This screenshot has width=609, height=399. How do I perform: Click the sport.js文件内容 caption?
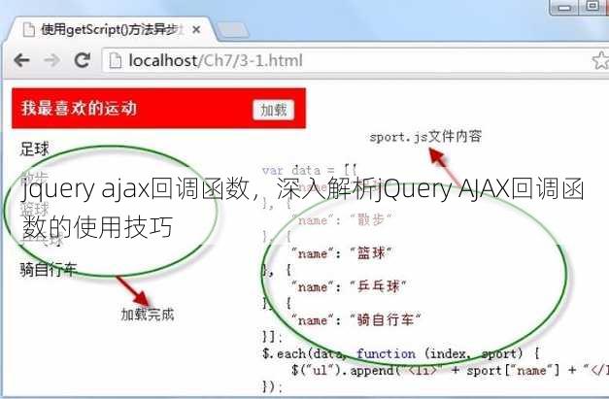(425, 137)
